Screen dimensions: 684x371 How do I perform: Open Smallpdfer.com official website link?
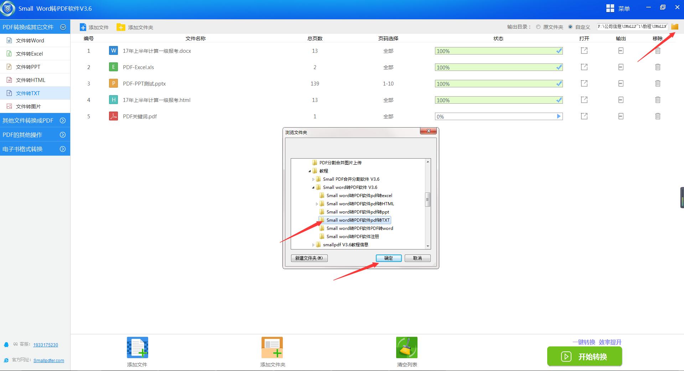(x=49, y=360)
